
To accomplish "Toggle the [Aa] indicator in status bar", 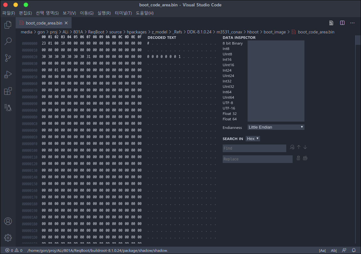I will 322,250.
